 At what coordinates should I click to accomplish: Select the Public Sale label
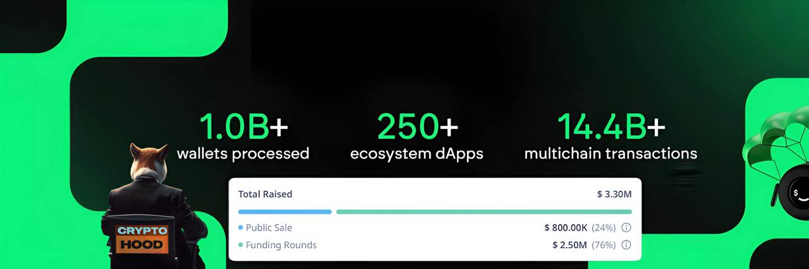point(269,227)
